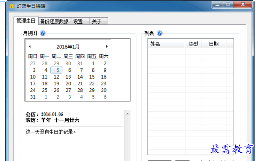Select January 12 in the calendar
256x161 pixels.
[56, 77]
